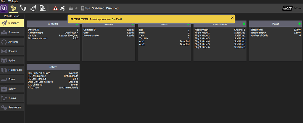The image size is (303, 123).
Task: Show GPS satellite status indicator
Action: click(63, 8)
